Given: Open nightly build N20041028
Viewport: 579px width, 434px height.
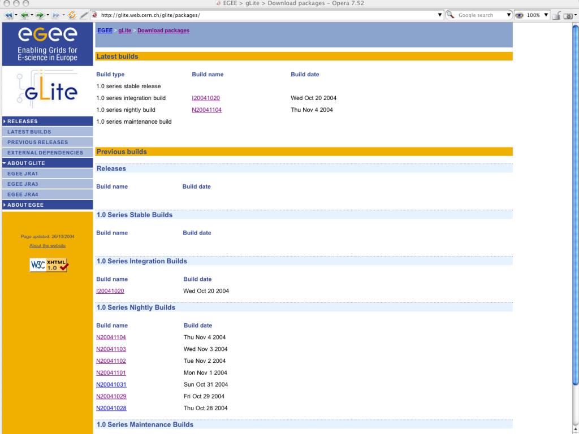Looking at the screenshot, I should 111,408.
